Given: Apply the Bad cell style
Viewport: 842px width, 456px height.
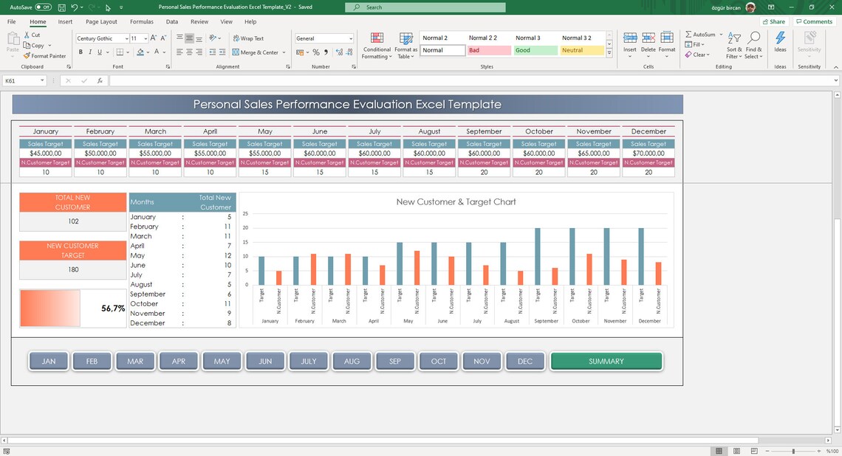Looking at the screenshot, I should [489, 50].
